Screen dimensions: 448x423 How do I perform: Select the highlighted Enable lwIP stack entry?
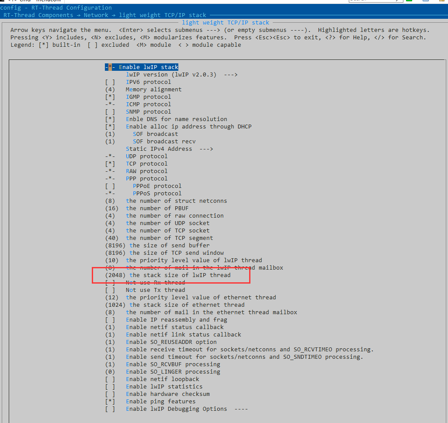tap(142, 67)
